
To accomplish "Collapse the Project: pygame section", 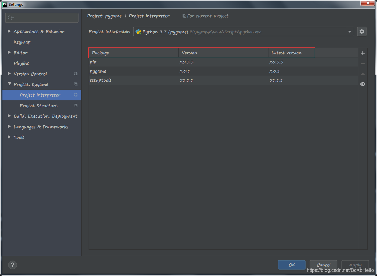I will point(9,84).
